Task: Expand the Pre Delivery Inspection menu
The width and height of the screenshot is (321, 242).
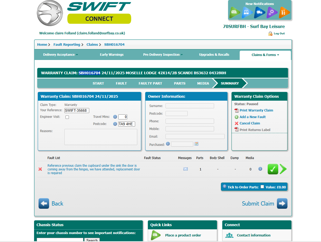Action: [163, 55]
